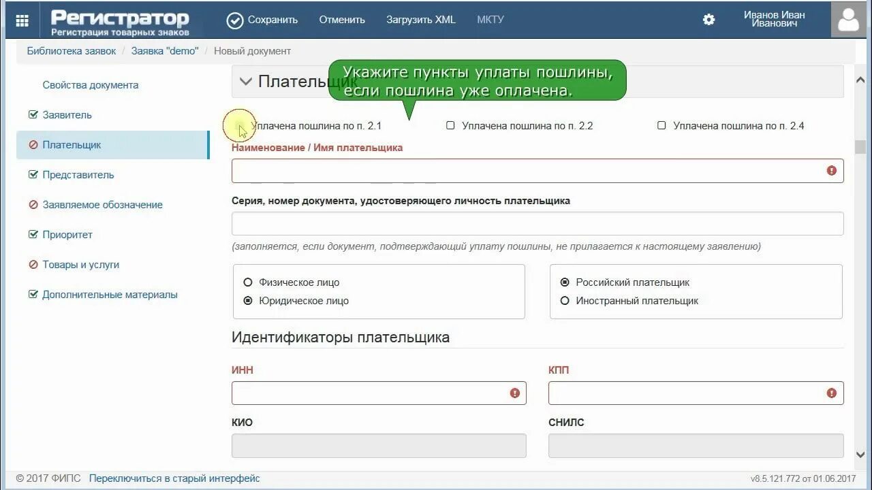Click Новый документ breadcrumb text
The width and height of the screenshot is (872, 490).
coord(252,51)
